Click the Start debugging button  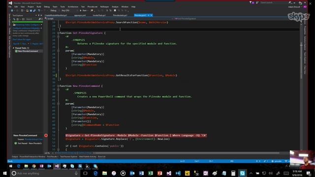click(83, 10)
